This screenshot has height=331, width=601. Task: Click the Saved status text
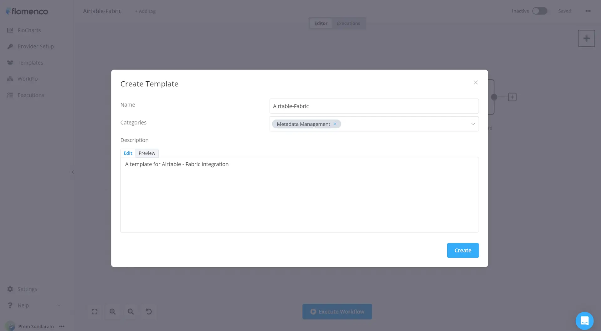tap(565, 11)
